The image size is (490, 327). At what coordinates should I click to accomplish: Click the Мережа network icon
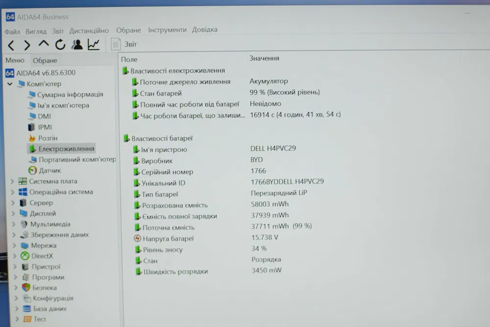[x=24, y=246]
